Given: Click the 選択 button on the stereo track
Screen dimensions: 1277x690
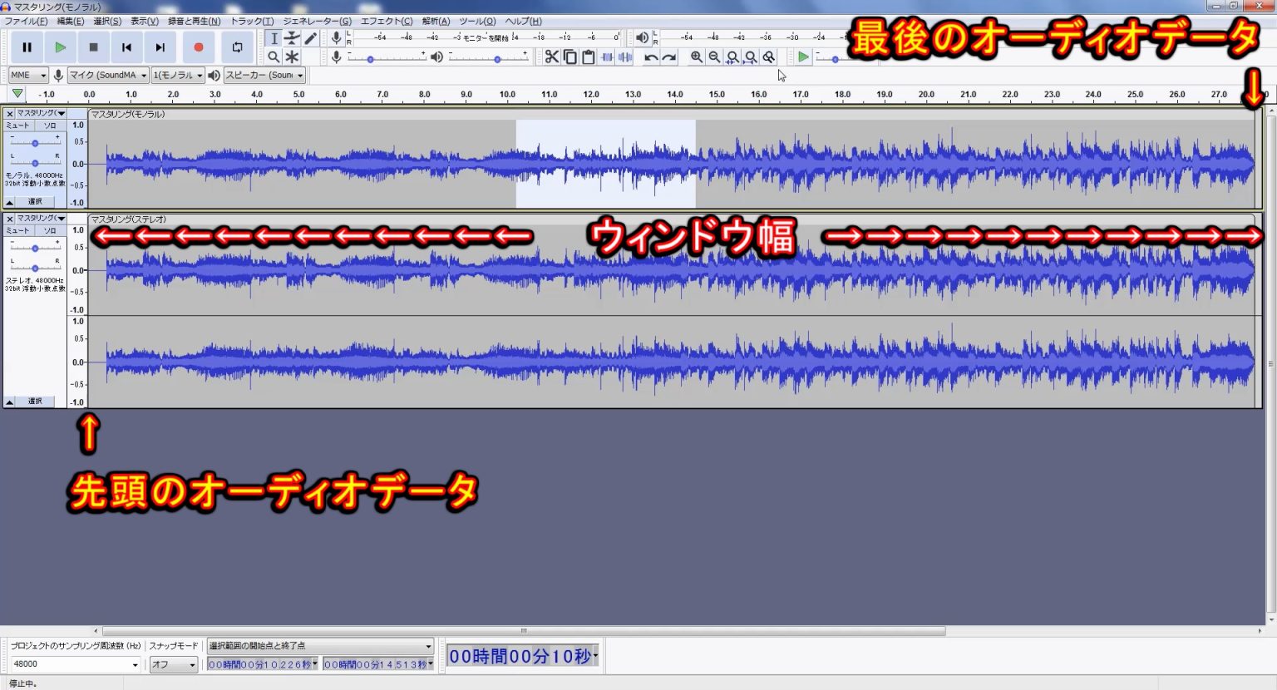Looking at the screenshot, I should click(34, 401).
